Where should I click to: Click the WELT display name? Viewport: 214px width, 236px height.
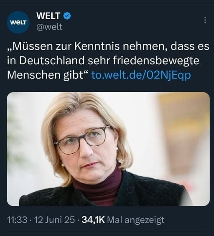(x=48, y=16)
